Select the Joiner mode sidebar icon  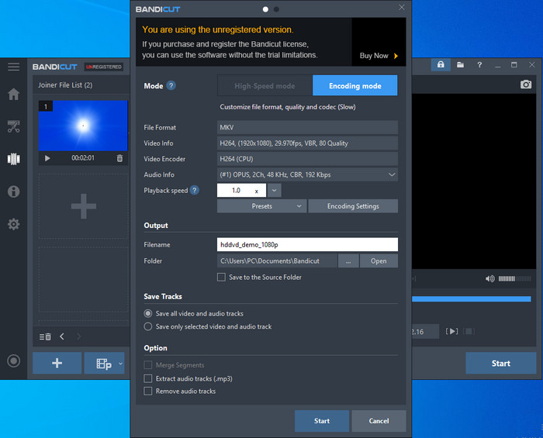point(13,159)
